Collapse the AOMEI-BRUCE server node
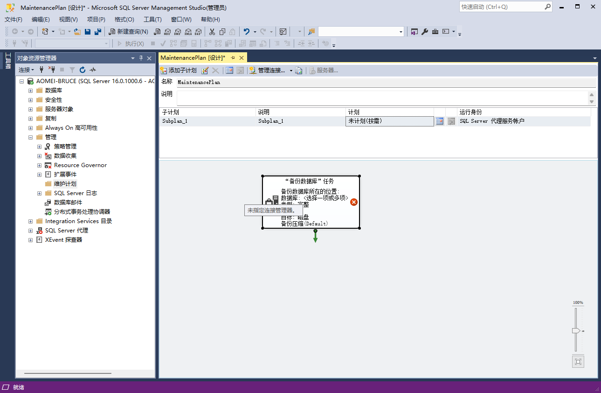 (x=21, y=81)
